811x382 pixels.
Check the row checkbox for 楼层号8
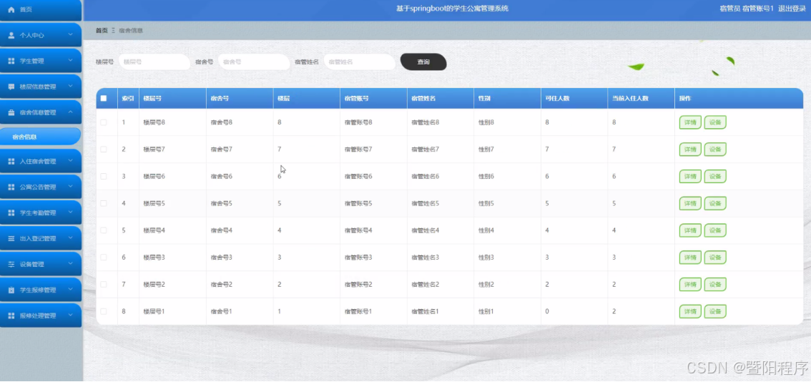point(104,122)
